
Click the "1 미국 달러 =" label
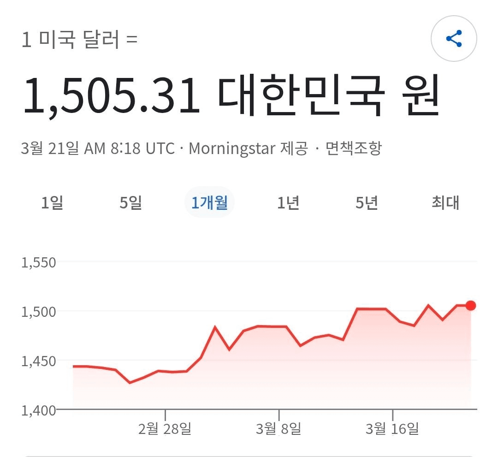79,40
